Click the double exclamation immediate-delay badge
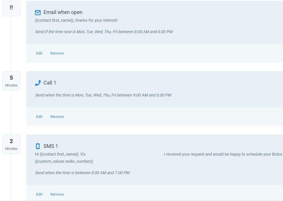The height and width of the screenshot is (201, 283). (11, 8)
